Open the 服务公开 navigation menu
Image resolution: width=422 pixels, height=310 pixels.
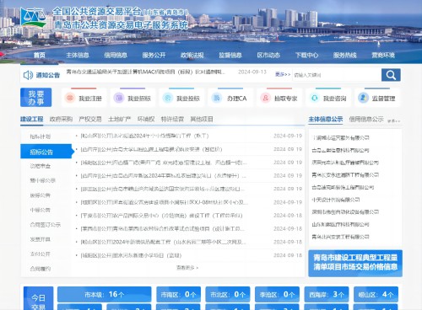pyautogui.click(x=154, y=55)
